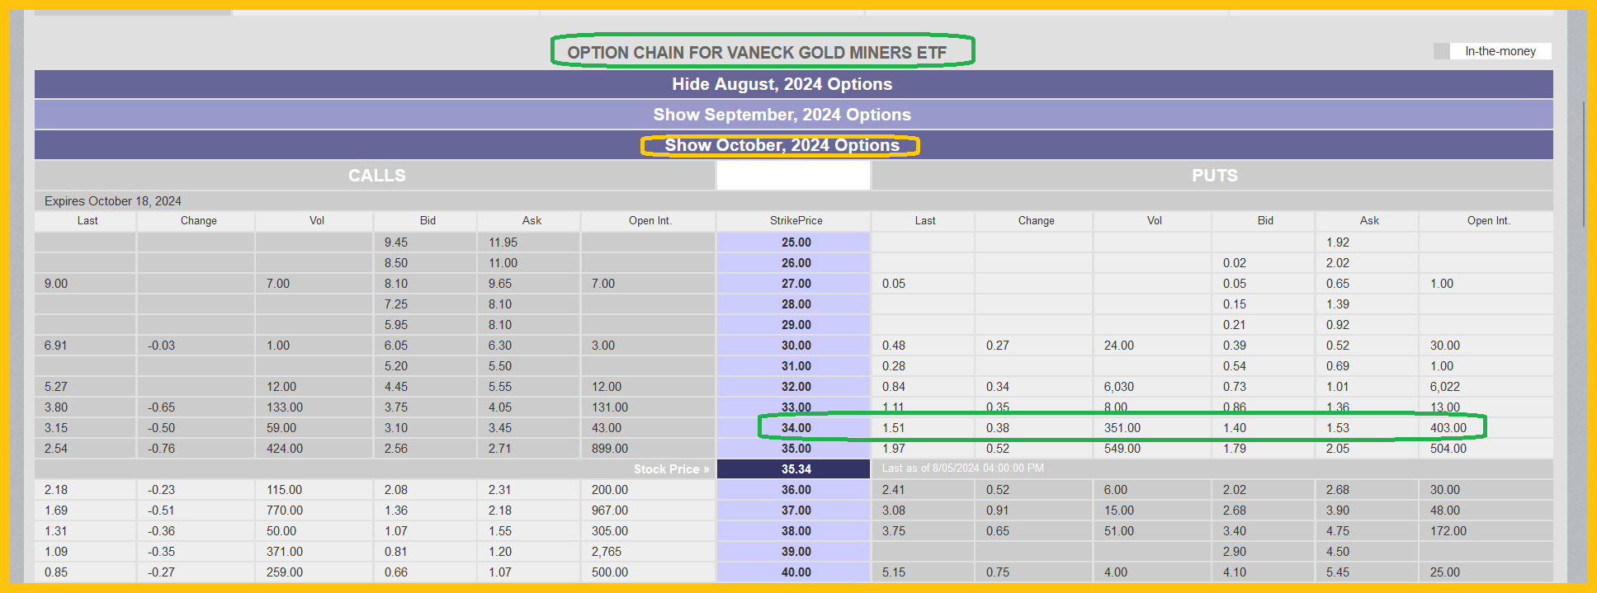1597x593 pixels.
Task: Click the gray In-the-money legend swatch
Action: click(x=1441, y=51)
